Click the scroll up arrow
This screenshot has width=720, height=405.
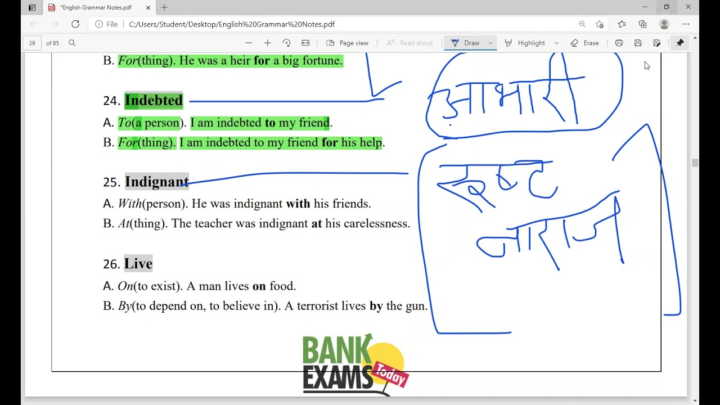tap(695, 38)
